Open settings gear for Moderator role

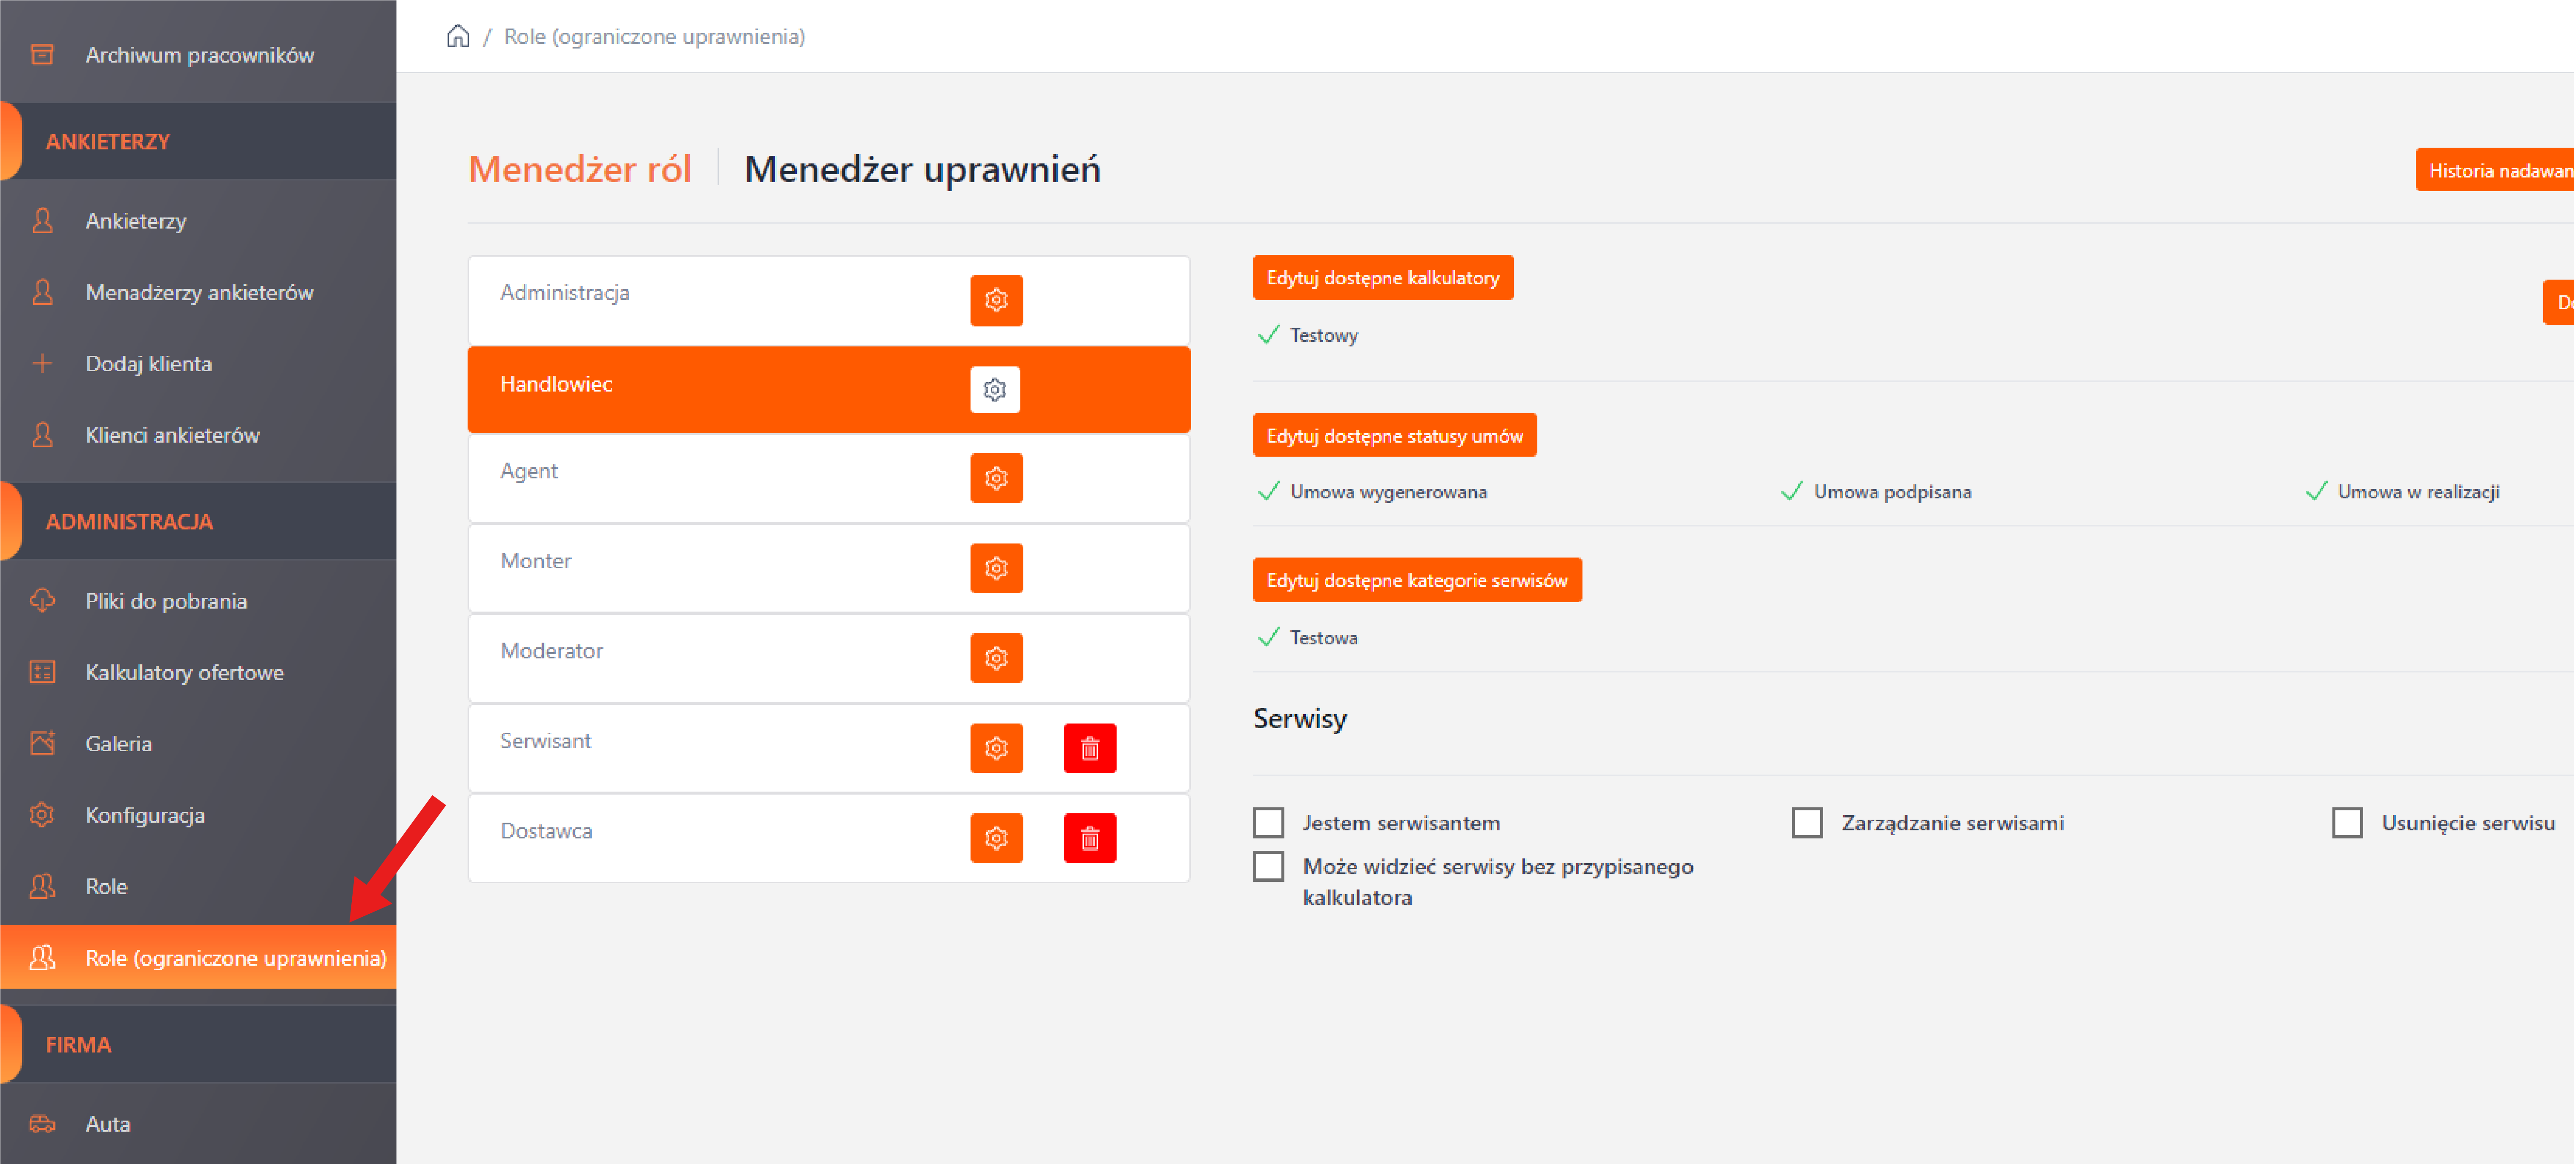996,658
